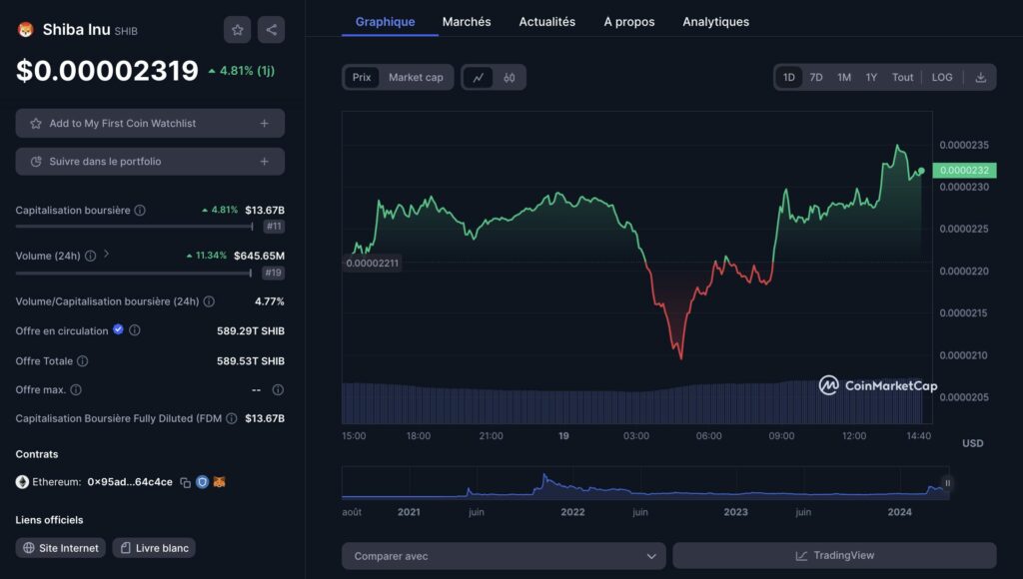Show info icon next to Offre max. label

(76, 390)
